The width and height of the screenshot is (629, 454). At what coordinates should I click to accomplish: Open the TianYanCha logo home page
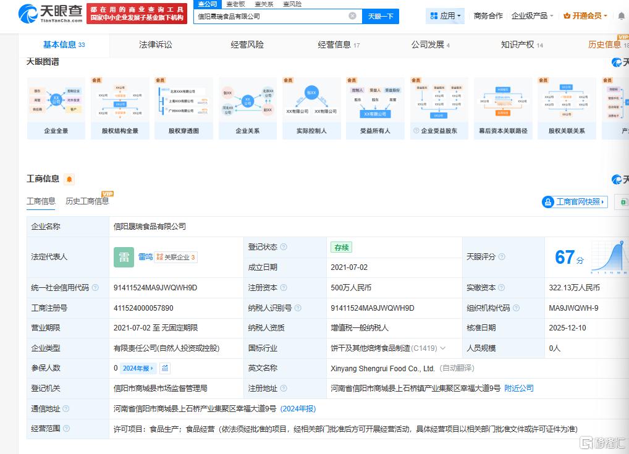pos(51,14)
